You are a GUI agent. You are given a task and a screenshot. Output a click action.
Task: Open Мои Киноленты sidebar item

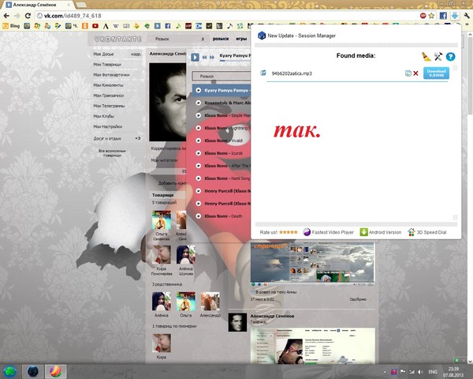coord(108,85)
